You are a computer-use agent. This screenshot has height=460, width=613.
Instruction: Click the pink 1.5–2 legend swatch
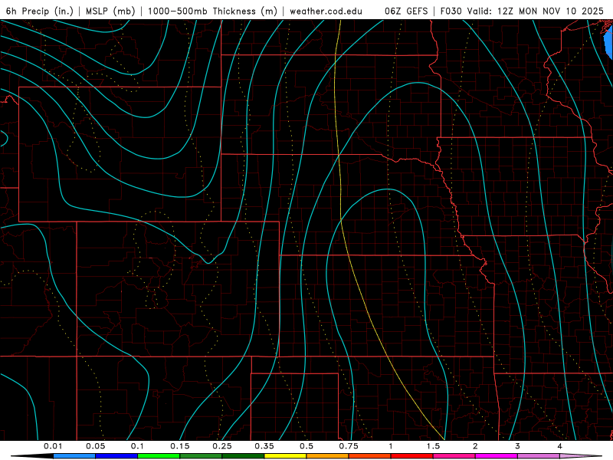click(454, 456)
